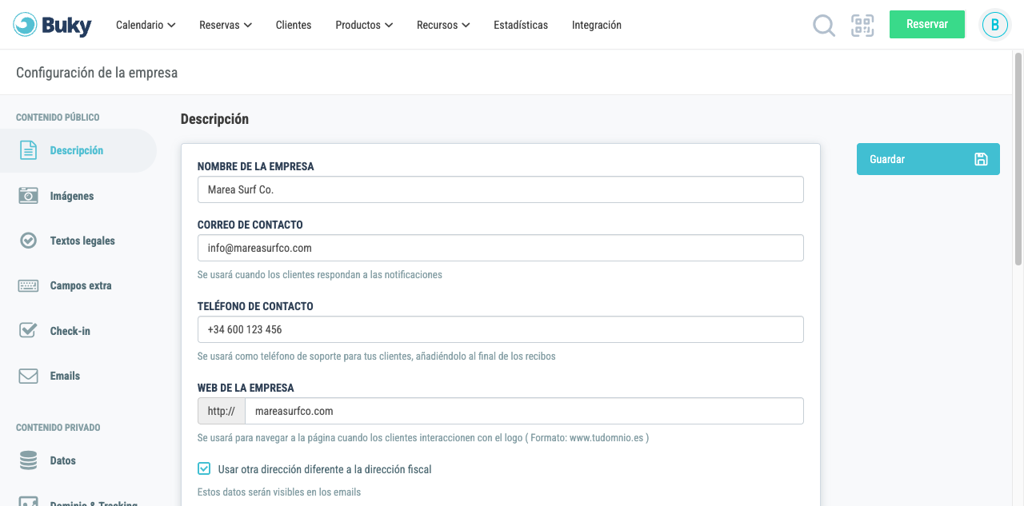1024x506 pixels.
Task: Select Emails label in the sidebar
Action: (65, 376)
